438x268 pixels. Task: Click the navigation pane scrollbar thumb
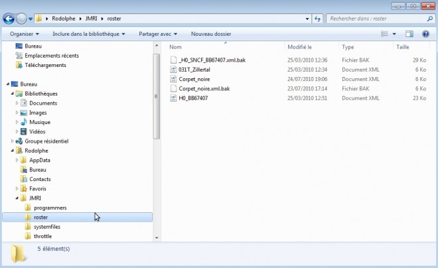[157, 96]
